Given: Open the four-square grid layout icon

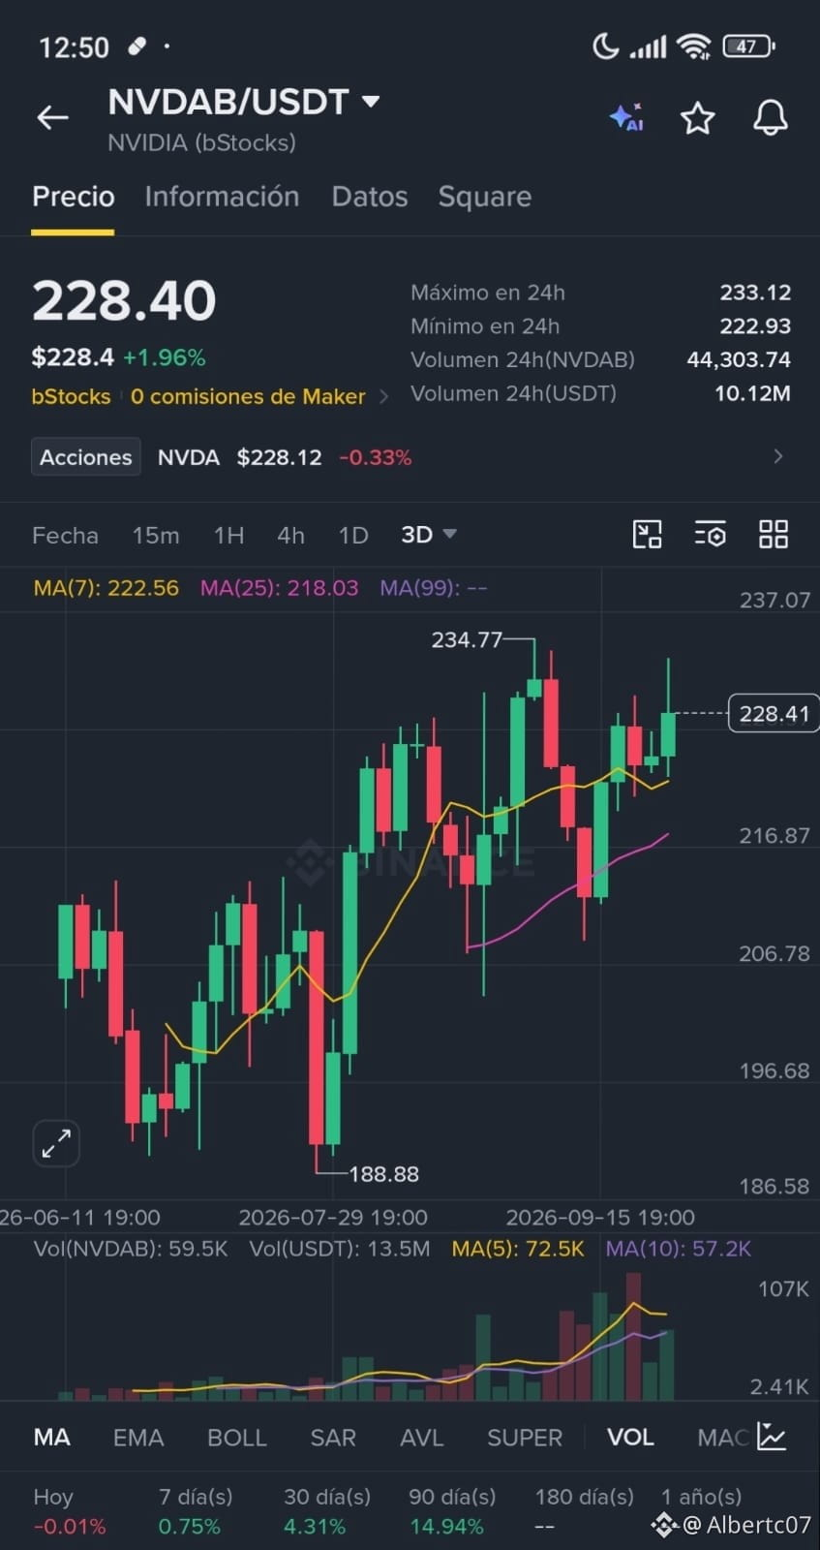Looking at the screenshot, I should pos(774,534).
